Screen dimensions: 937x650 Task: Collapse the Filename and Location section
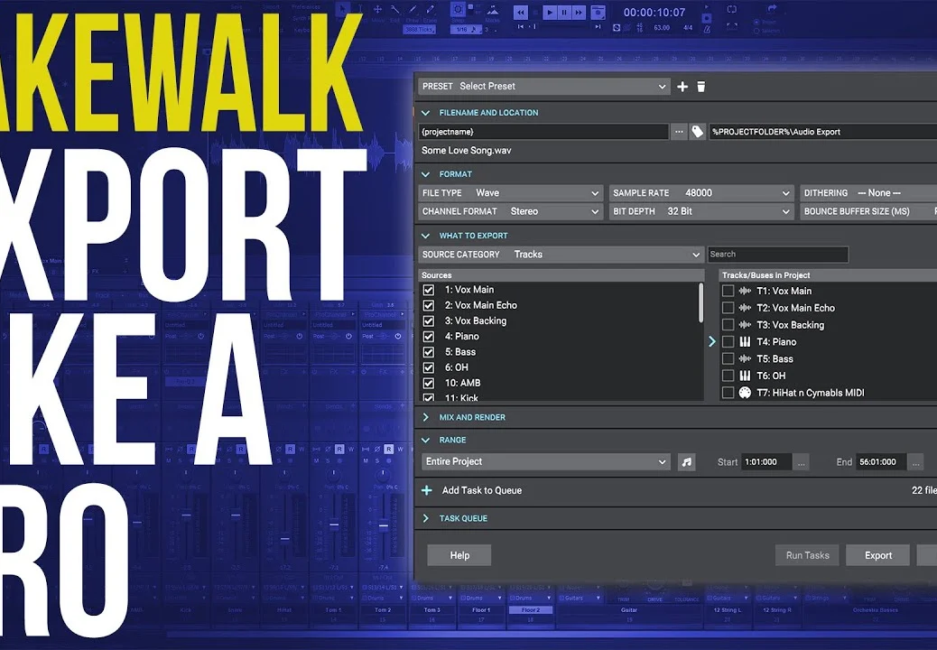[425, 113]
